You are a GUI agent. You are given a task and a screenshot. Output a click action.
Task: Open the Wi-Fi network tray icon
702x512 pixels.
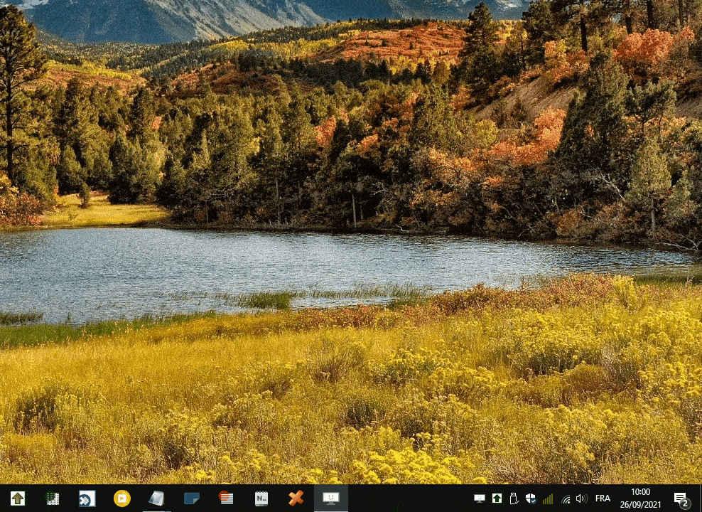point(566,498)
